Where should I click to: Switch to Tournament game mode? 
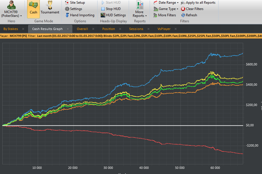50,8
